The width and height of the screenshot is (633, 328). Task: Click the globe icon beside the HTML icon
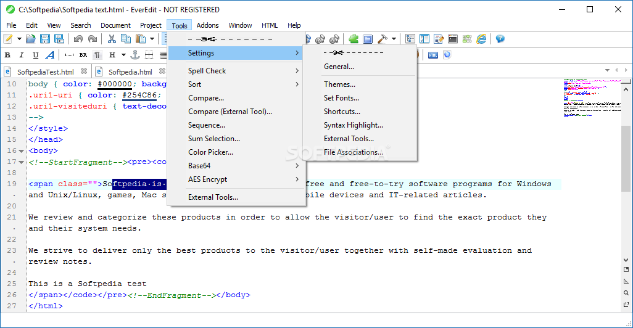click(447, 55)
